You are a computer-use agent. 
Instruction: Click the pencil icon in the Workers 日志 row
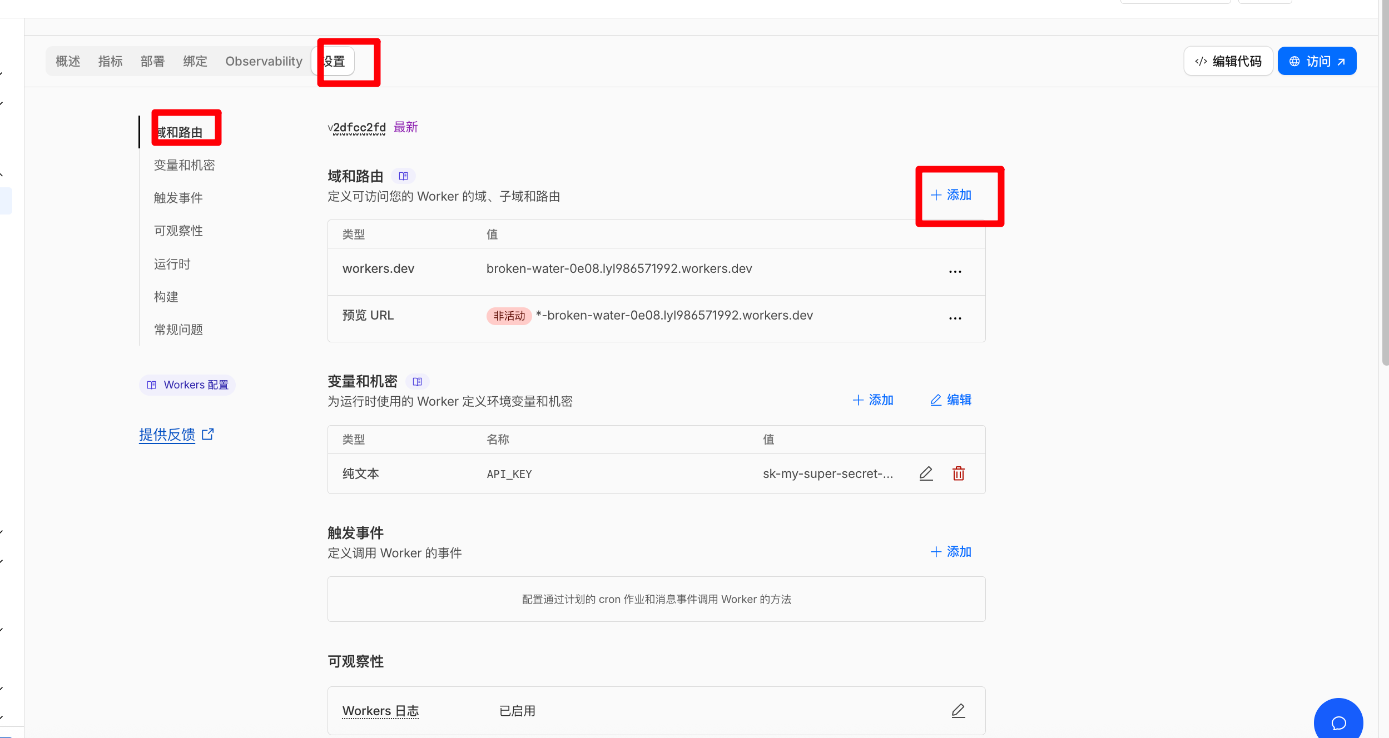pyautogui.click(x=958, y=711)
